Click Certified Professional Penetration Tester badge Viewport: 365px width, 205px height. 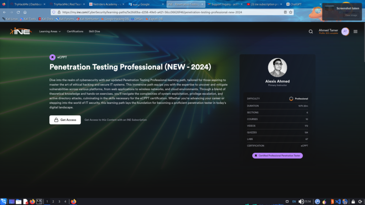tap(277, 155)
